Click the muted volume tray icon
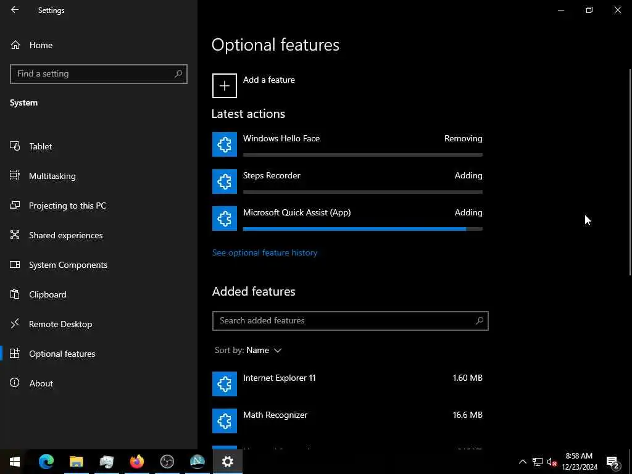The width and height of the screenshot is (632, 474). pyautogui.click(x=552, y=462)
